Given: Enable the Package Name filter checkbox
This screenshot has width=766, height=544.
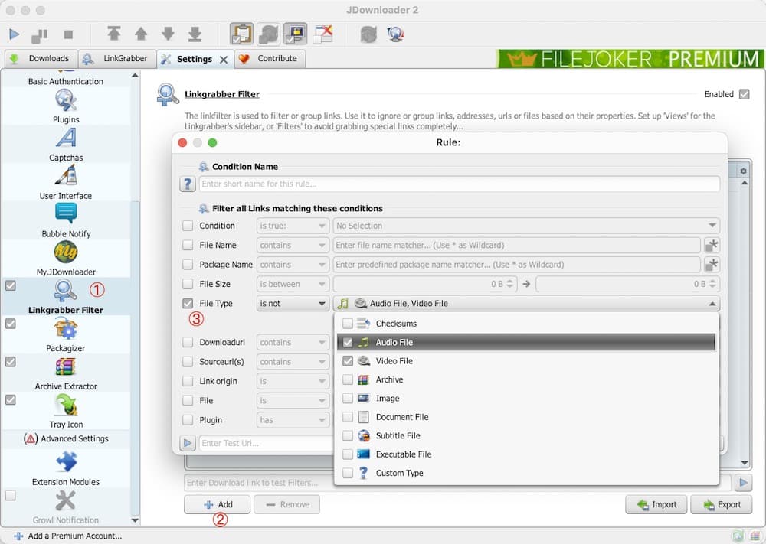Looking at the screenshot, I should 188,265.
